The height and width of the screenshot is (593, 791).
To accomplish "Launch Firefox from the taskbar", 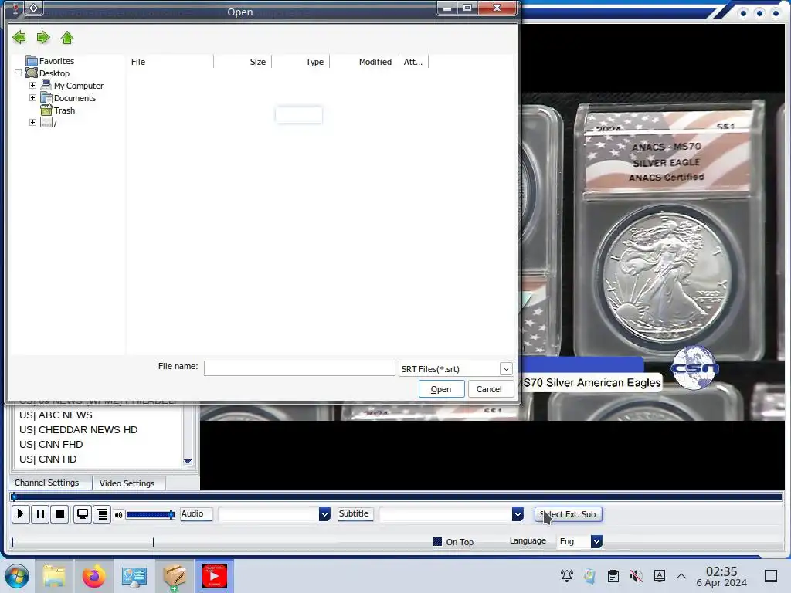I will [93, 576].
